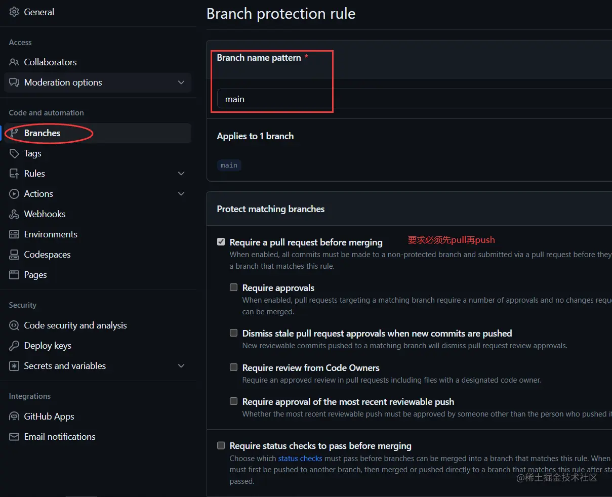
Task: Click the Tags icon in sidebar
Action: (14, 153)
